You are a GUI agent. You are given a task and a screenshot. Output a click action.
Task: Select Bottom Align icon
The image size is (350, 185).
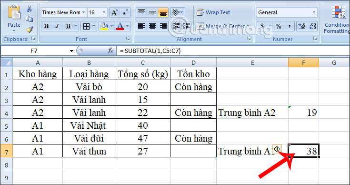pos(163,12)
